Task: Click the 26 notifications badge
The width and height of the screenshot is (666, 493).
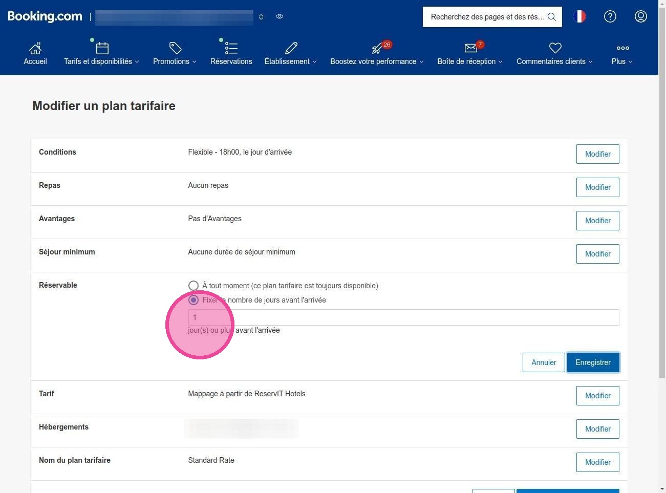Action: (x=387, y=45)
